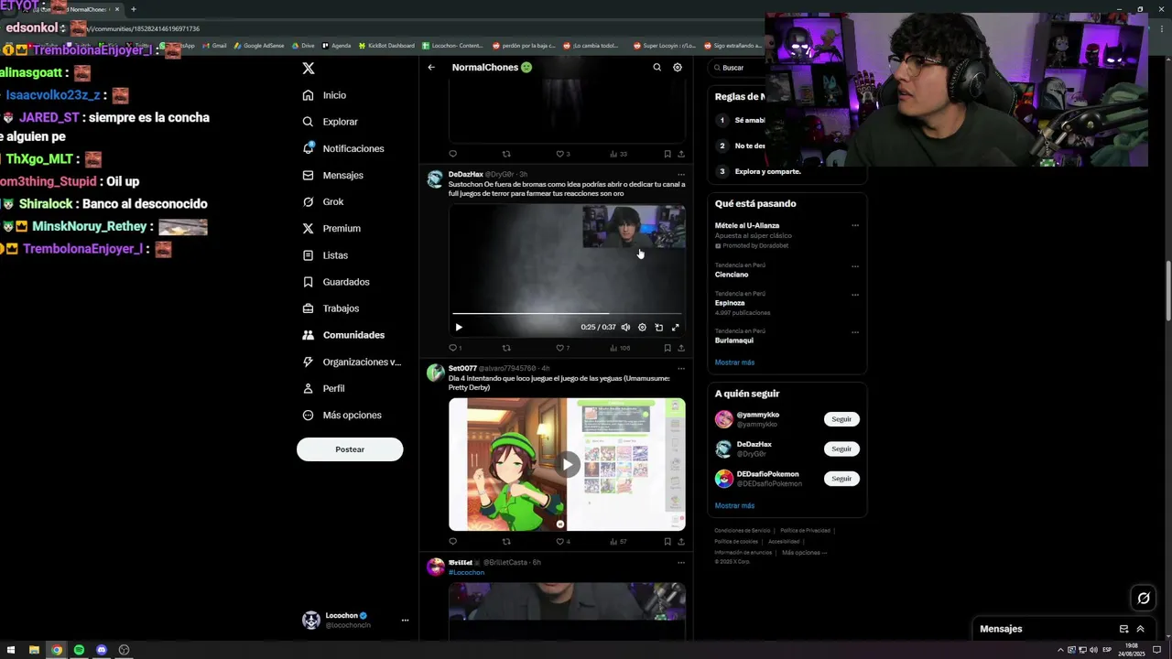The height and width of the screenshot is (659, 1172).
Task: Open the Grok floating button
Action: click(1144, 599)
